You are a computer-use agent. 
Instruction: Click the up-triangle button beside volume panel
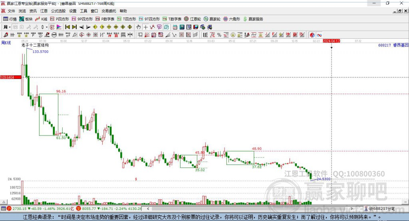pyautogui.click(x=4, y=202)
